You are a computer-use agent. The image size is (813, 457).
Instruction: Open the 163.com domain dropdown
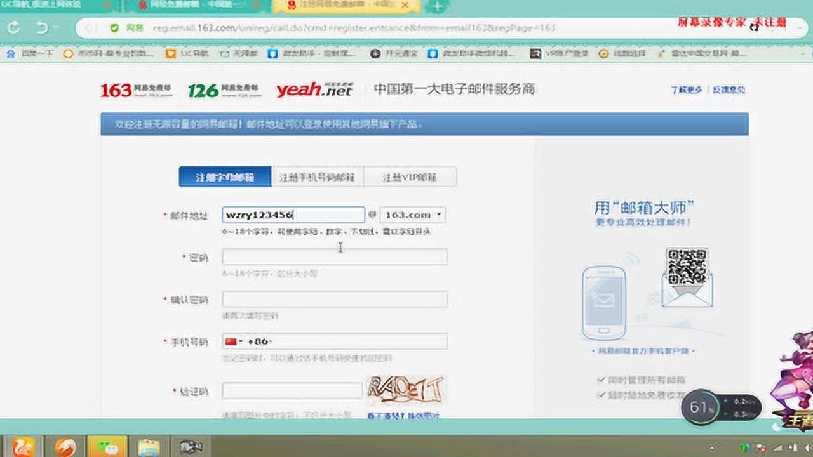[413, 215]
